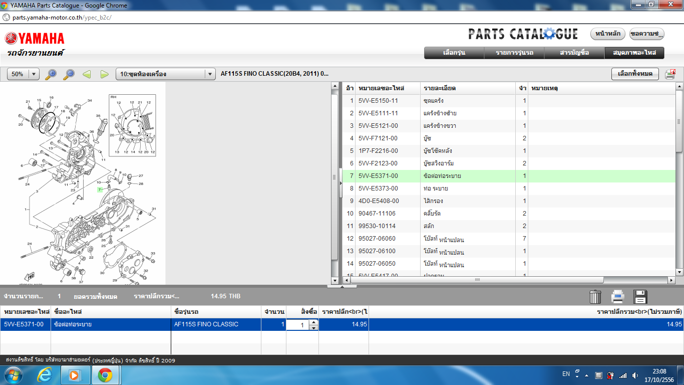684x385 pixels.
Task: Click the เลือกทั้งหมด select-all button
Action: (635, 74)
